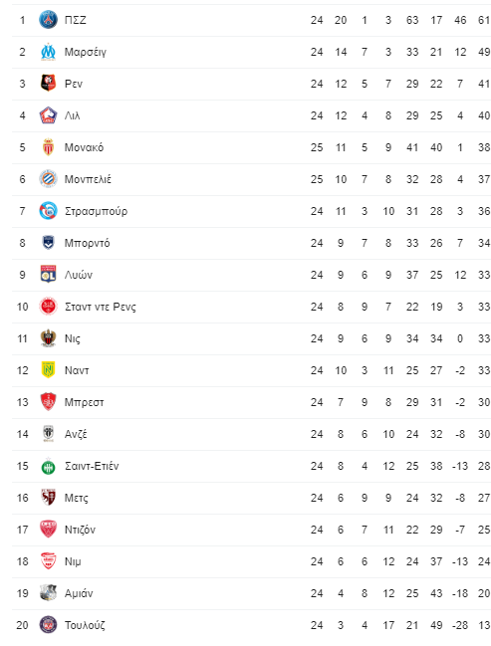Click ΠΣΖ's 61 points value
Image resolution: width=491 pixels, height=646 pixels.
484,20
